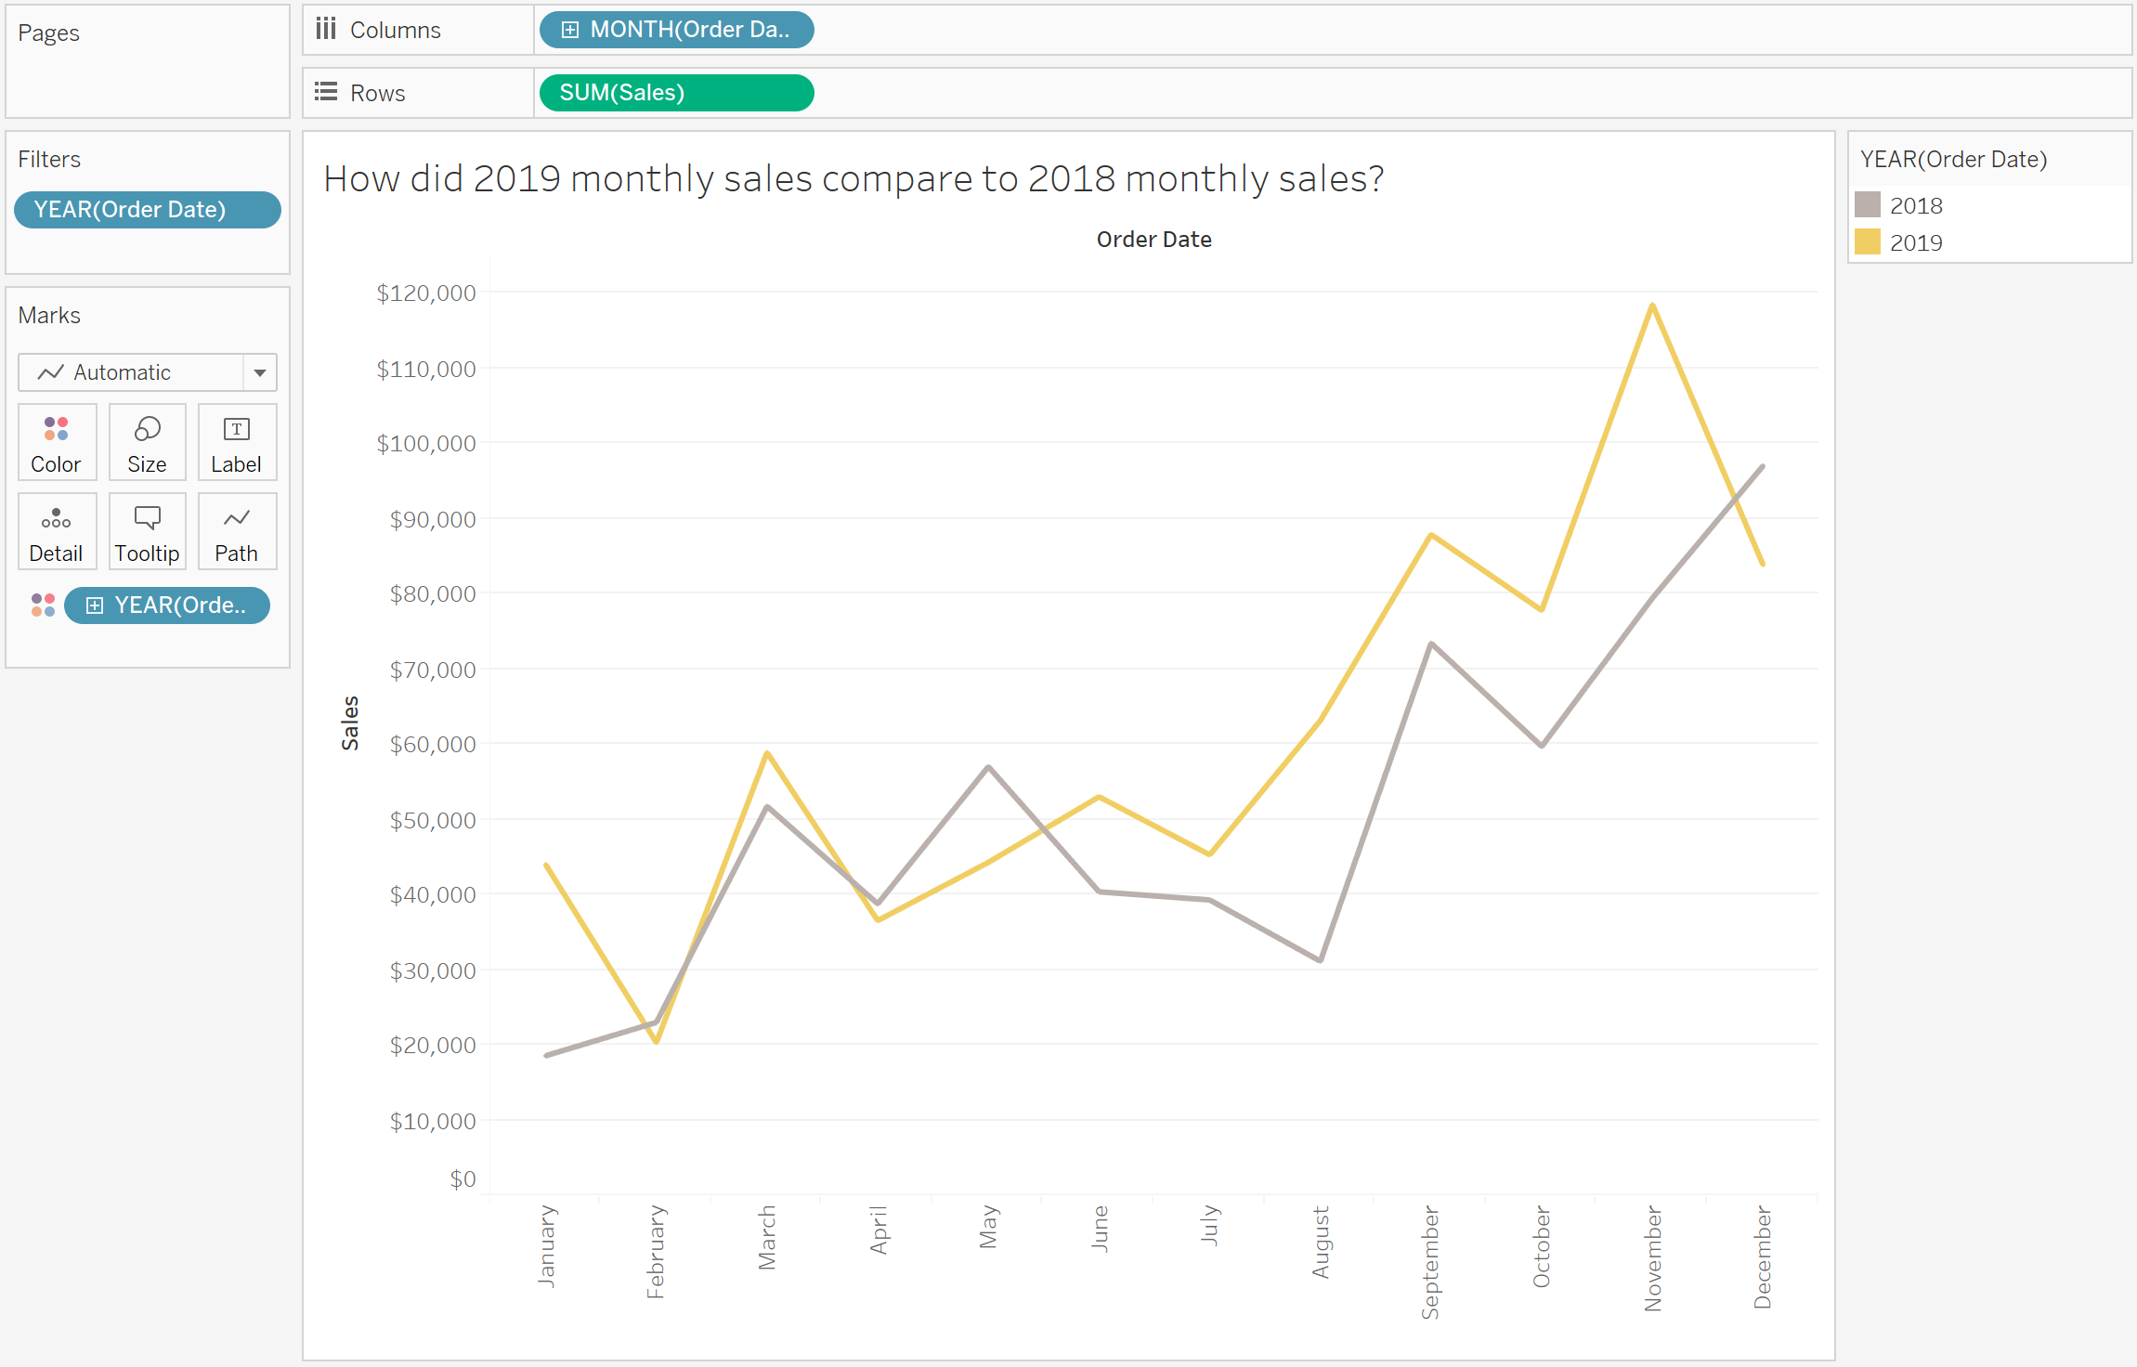Expand the YEAR(Orde.. marks pill plus sign

pos(95,605)
